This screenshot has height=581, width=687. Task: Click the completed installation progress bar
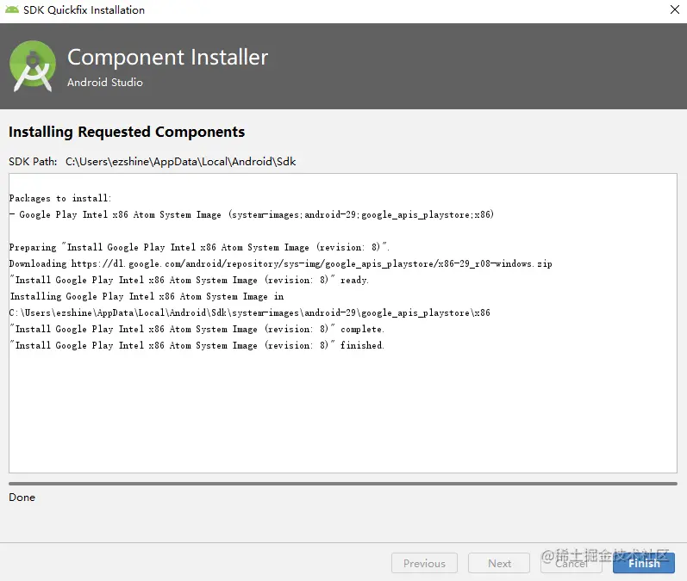pyautogui.click(x=343, y=484)
